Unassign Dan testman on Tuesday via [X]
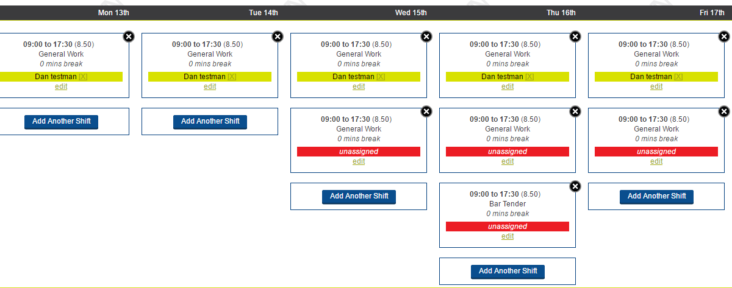Viewport: 732px width, 288px height. click(232, 77)
